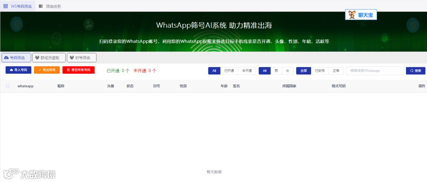Filter by 男 gender
The width and height of the screenshot is (427, 182).
[x=276, y=71]
